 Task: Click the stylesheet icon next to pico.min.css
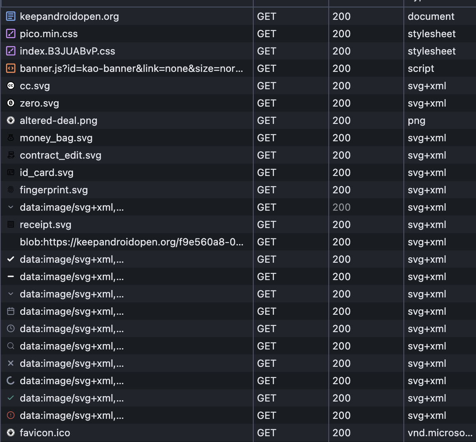tap(11, 34)
